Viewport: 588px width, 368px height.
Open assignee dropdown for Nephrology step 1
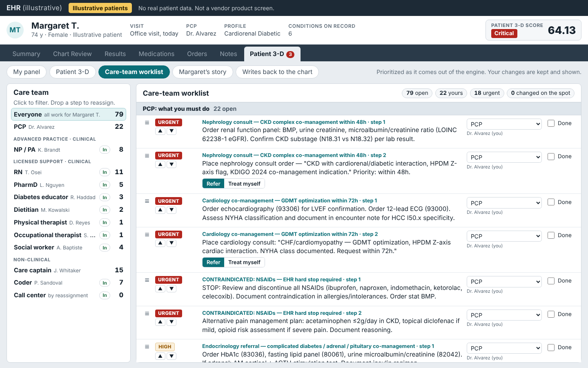pos(504,124)
